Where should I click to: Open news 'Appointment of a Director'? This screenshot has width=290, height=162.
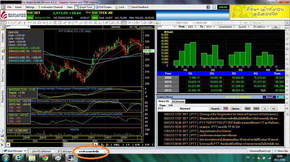tap(216, 131)
